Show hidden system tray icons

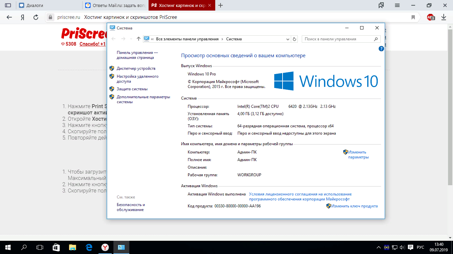[x=379, y=247]
